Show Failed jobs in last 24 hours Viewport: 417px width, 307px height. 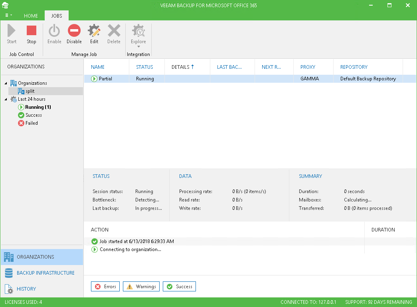coord(32,123)
